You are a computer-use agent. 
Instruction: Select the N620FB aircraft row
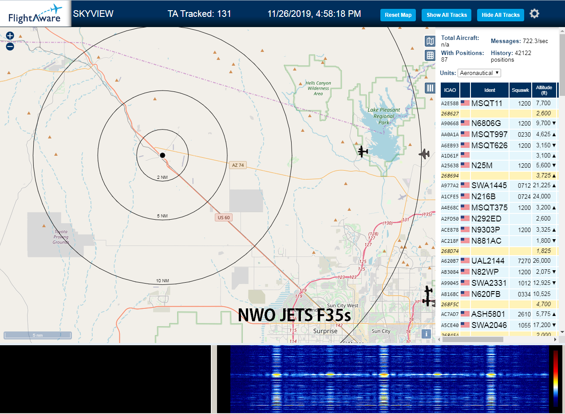[x=499, y=294]
